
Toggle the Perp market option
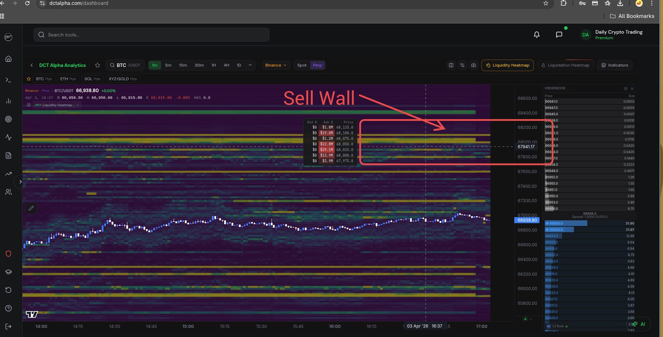point(317,65)
